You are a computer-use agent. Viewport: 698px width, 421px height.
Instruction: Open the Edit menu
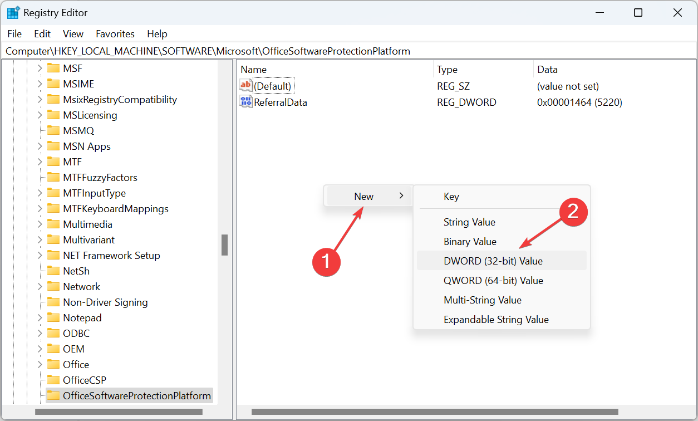tap(42, 34)
